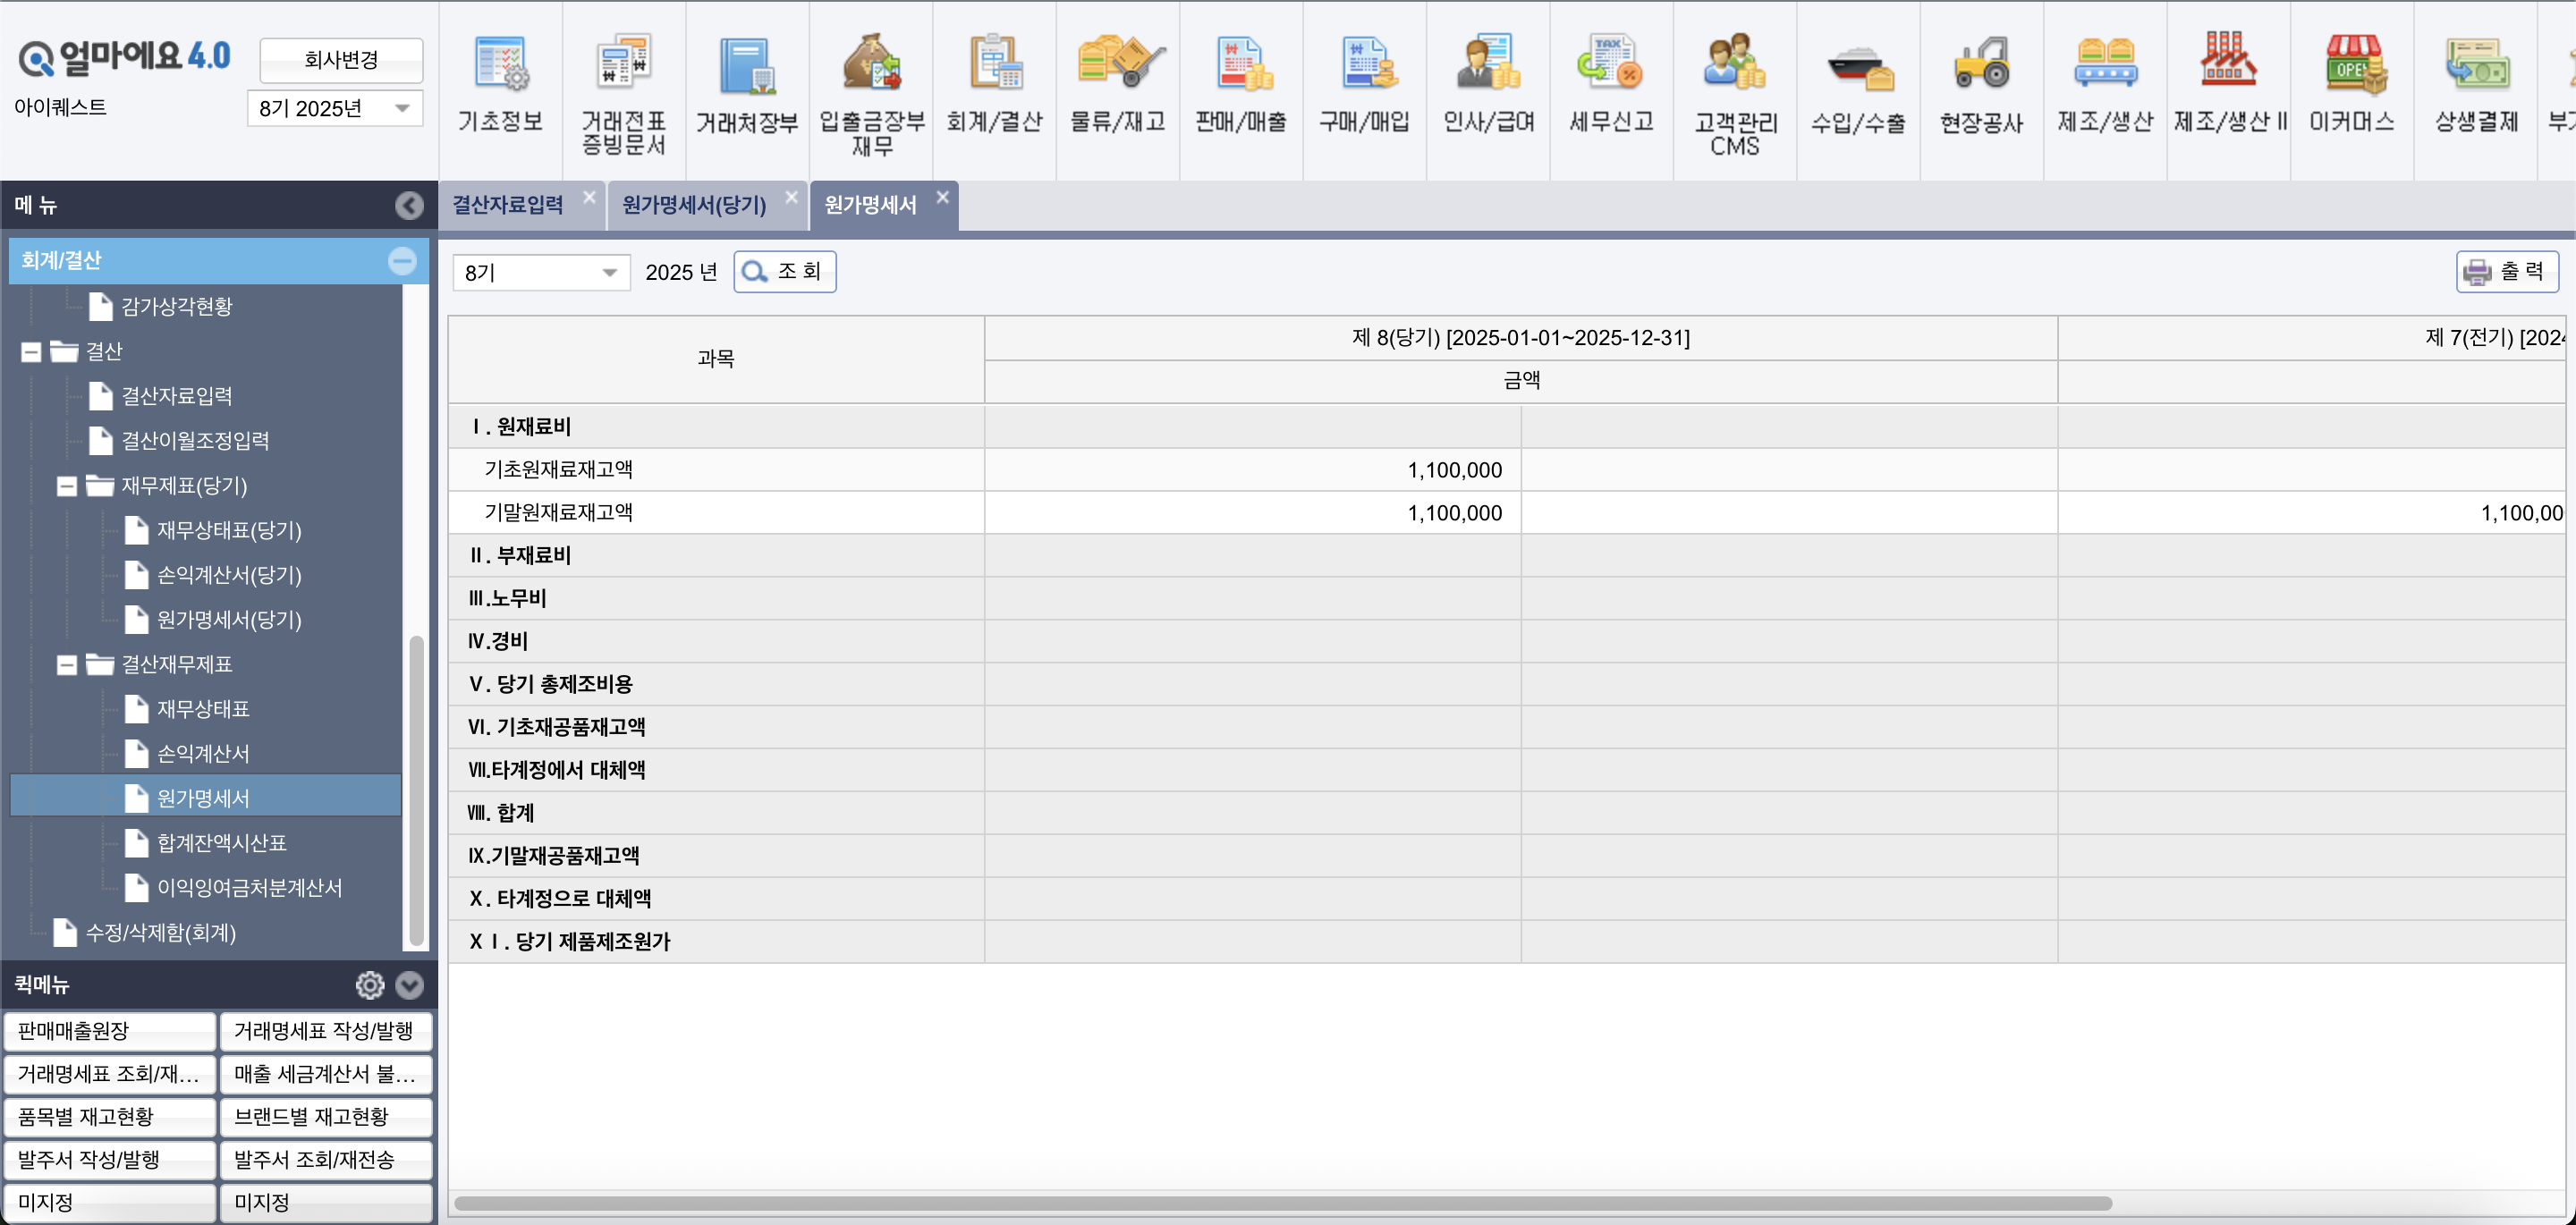
Task: Switch to the 결산자료입력 tab
Action: [x=508, y=205]
